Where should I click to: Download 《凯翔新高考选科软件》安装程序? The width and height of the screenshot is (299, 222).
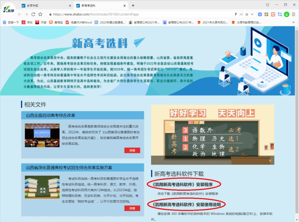click(184, 184)
